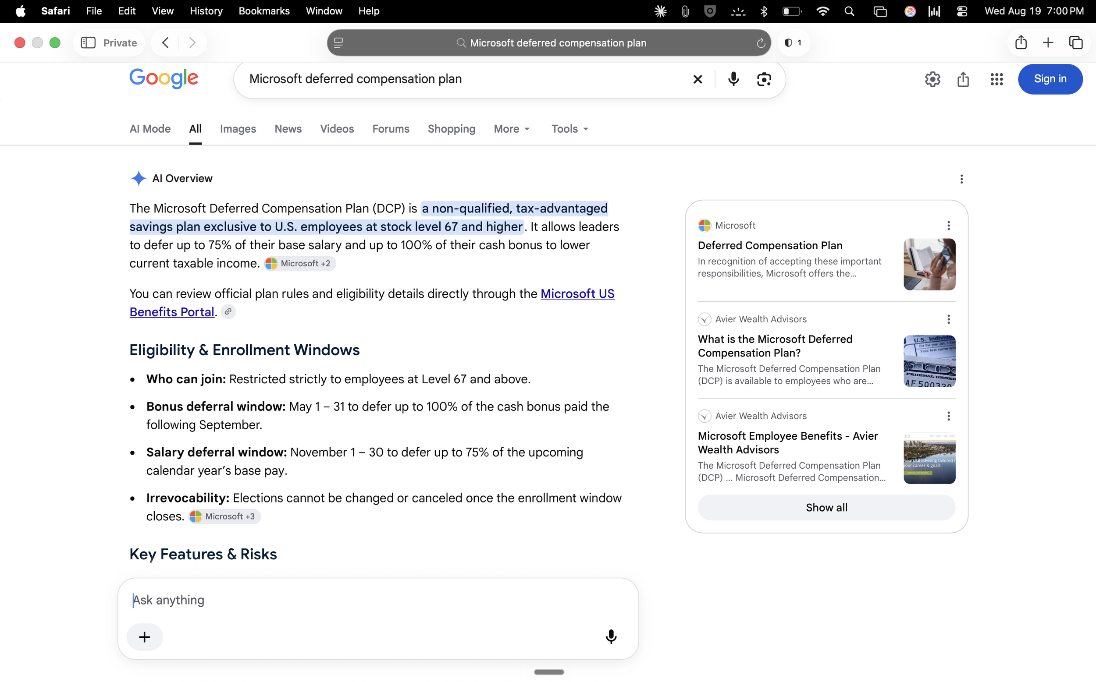Open the Videos tab
This screenshot has height=682, width=1096.
(x=337, y=129)
